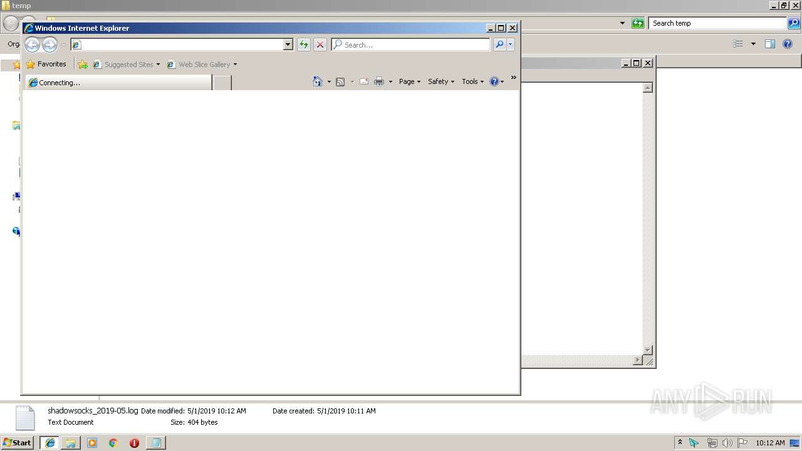Refresh the page with the green arrows button
Screen dimensions: 802x451
pos(304,44)
